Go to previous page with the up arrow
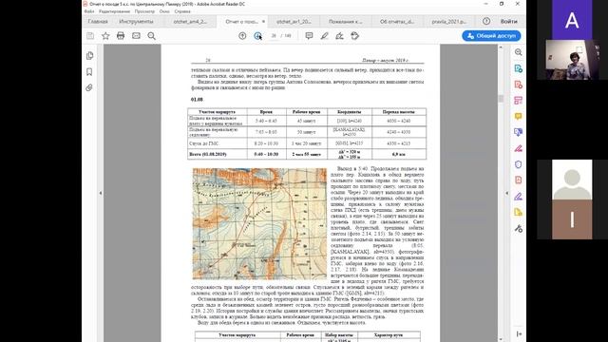This screenshot has height=342, width=608. click(242, 36)
